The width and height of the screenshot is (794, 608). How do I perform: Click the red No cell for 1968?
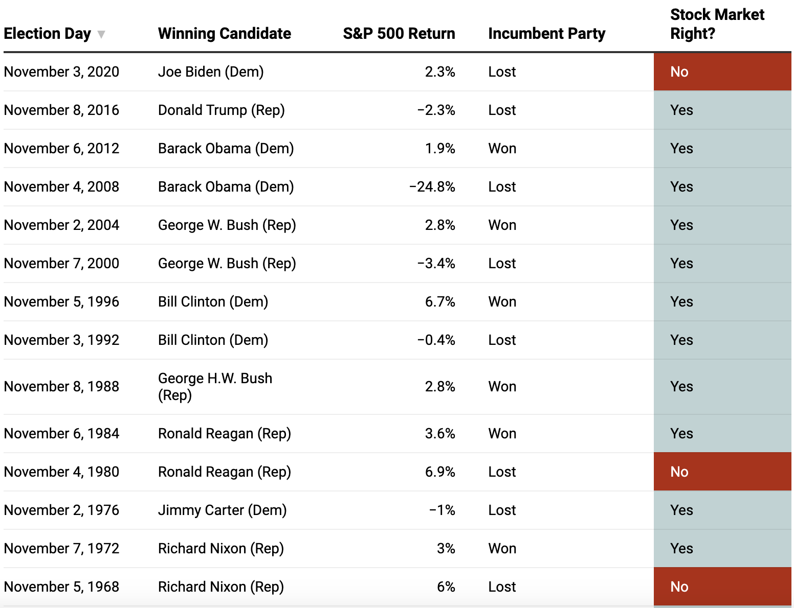(x=722, y=587)
